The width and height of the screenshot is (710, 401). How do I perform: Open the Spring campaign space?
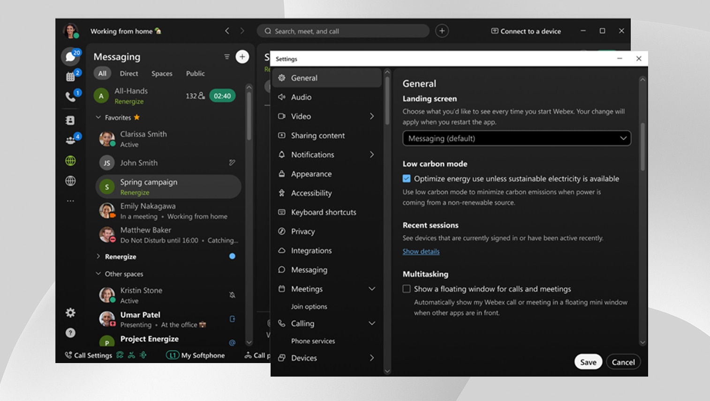pyautogui.click(x=168, y=186)
